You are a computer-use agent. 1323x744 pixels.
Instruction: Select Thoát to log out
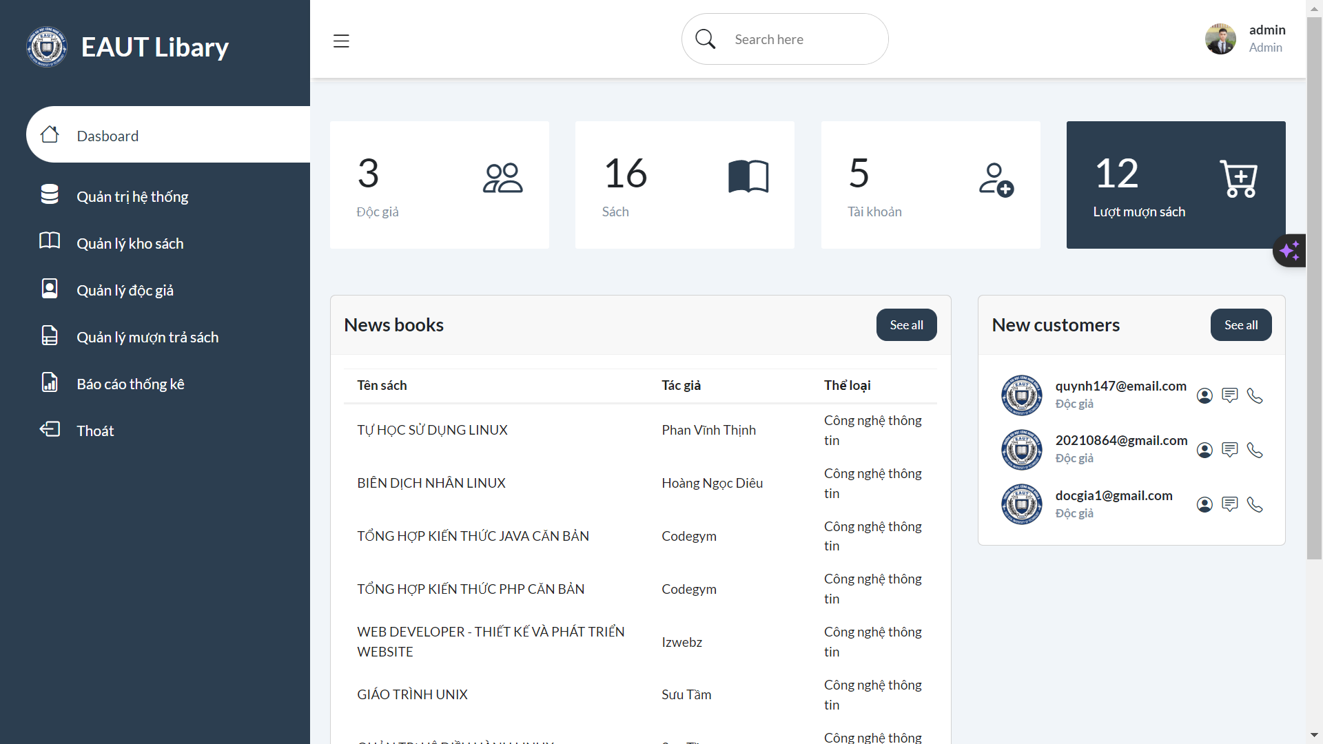click(95, 431)
